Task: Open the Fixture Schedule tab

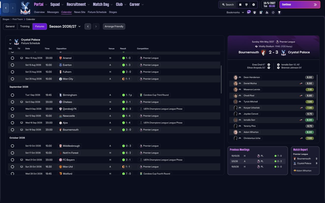Action: point(97,12)
